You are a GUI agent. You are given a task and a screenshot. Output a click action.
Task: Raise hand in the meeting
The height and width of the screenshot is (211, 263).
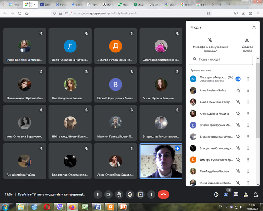pos(120,194)
